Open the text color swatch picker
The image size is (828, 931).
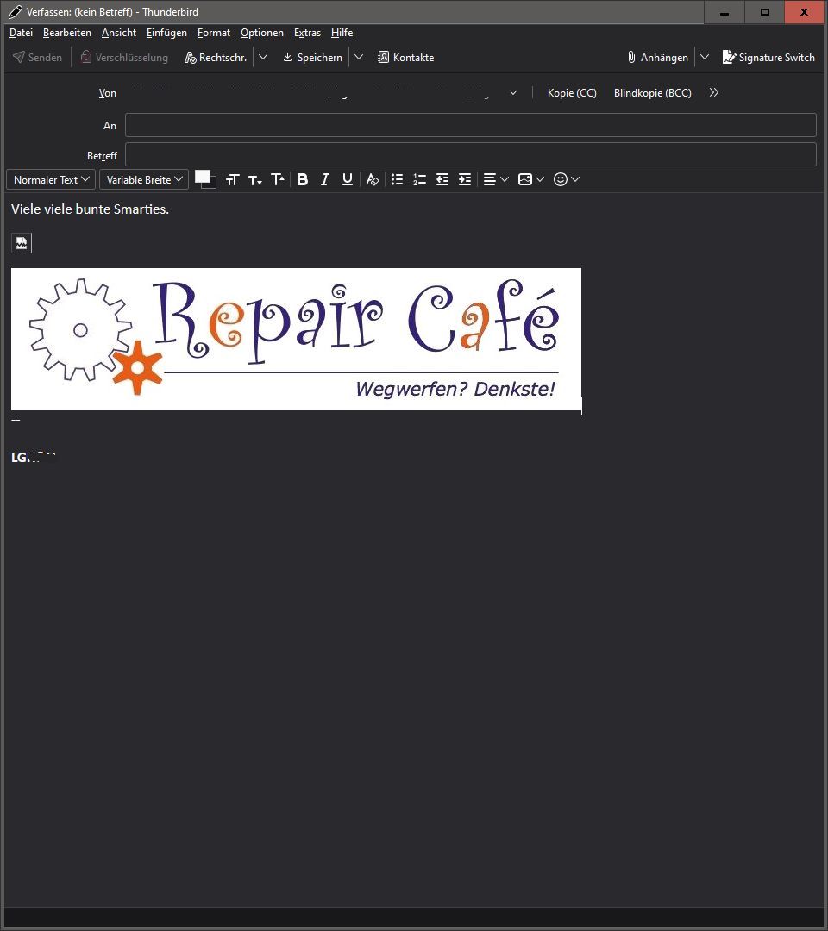(204, 177)
